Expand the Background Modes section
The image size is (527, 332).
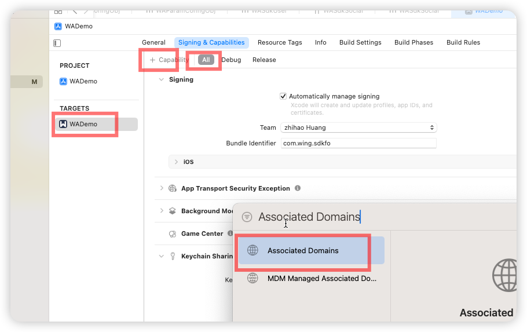[x=162, y=210]
